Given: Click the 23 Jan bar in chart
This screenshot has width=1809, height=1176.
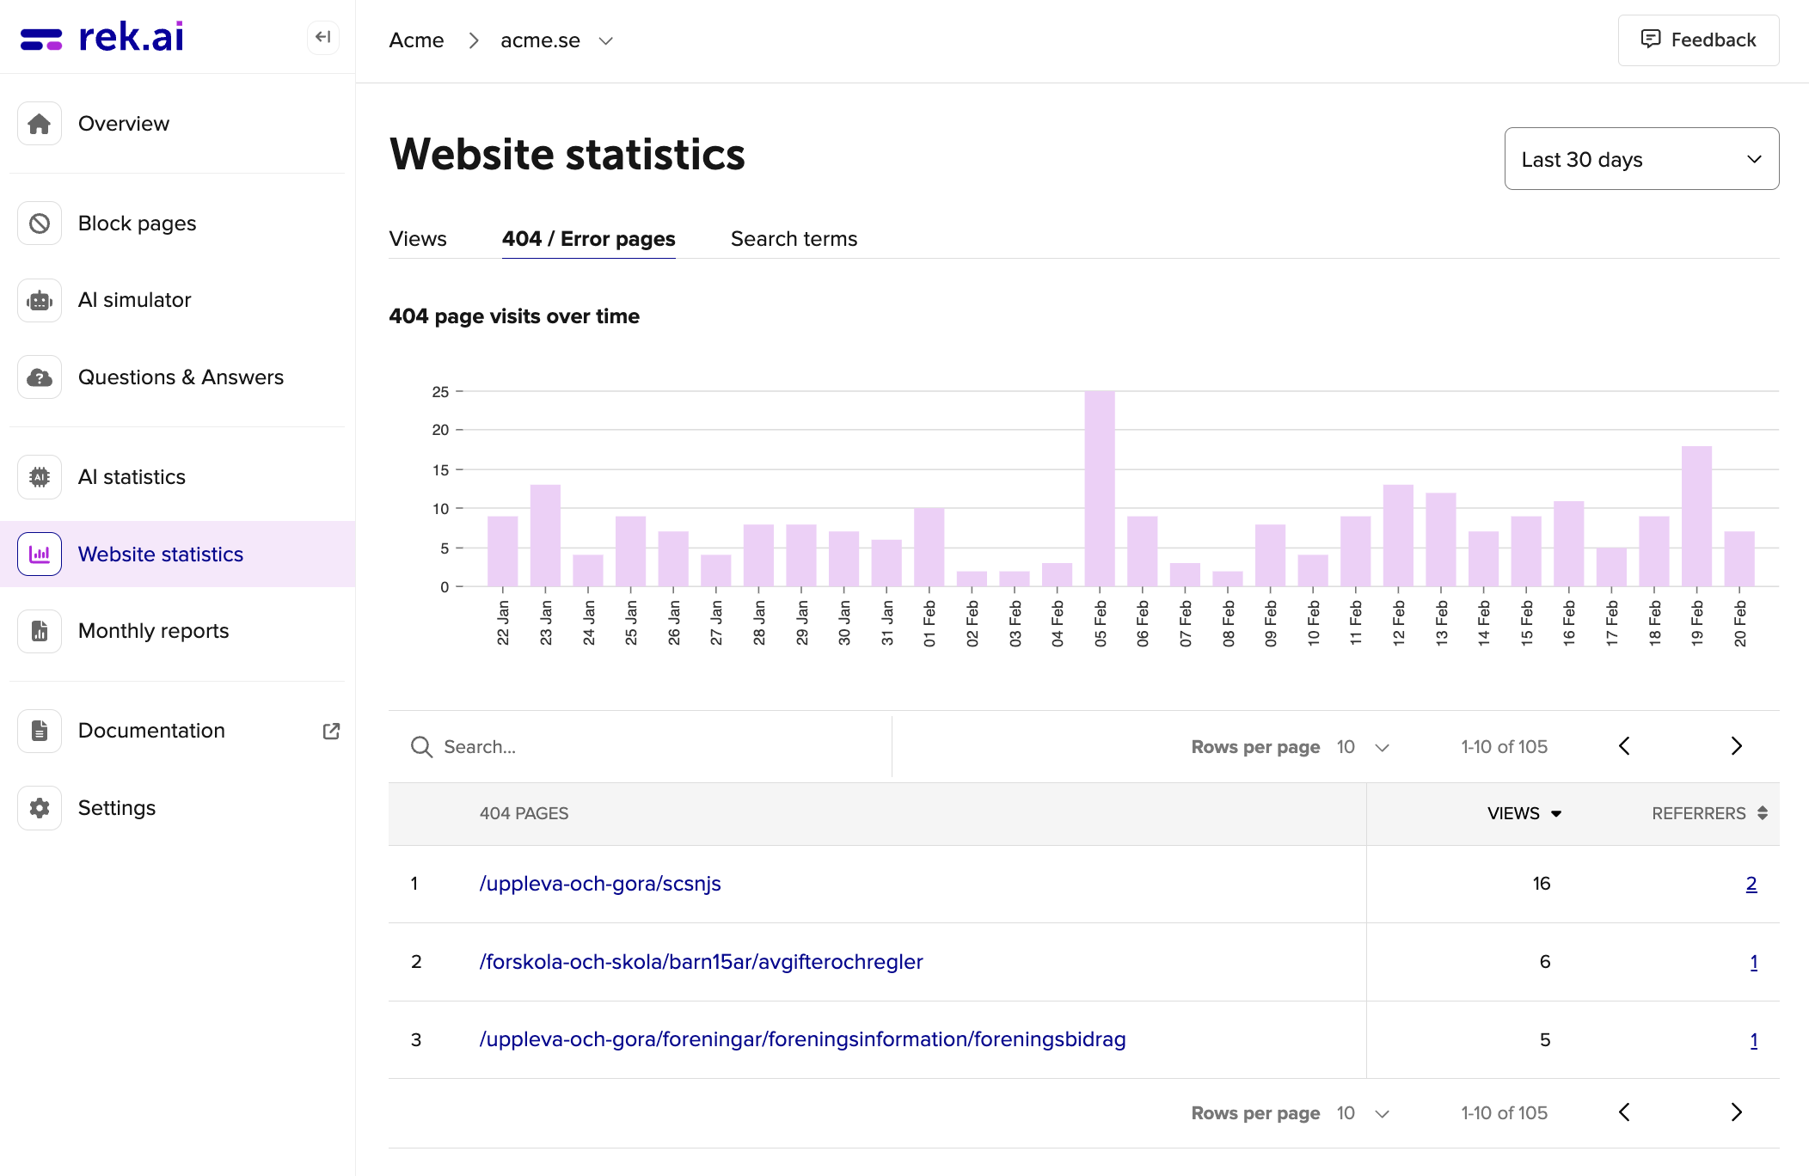Looking at the screenshot, I should (545, 536).
